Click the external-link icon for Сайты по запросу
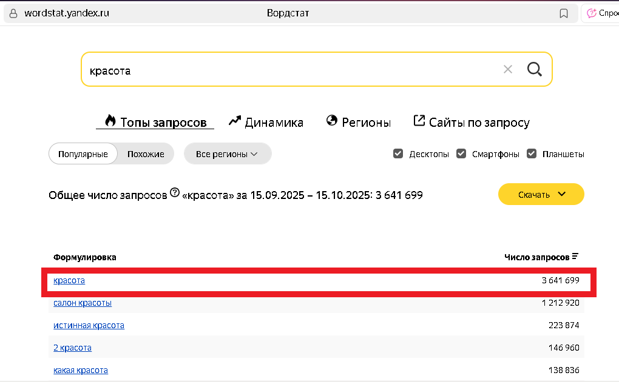 click(419, 121)
